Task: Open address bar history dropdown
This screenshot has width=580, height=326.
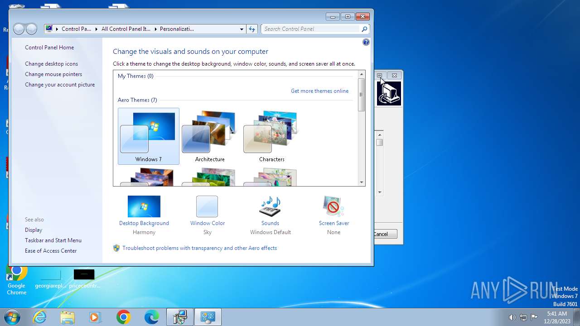Action: 242,29
